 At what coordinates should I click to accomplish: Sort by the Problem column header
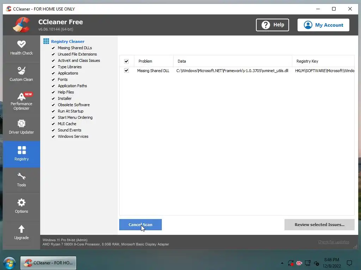pyautogui.click(x=154, y=61)
